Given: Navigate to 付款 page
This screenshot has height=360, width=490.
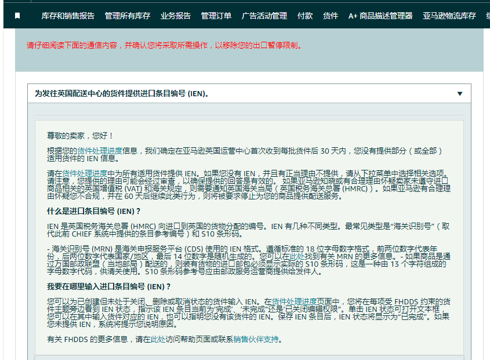Looking at the screenshot, I should [x=305, y=16].
